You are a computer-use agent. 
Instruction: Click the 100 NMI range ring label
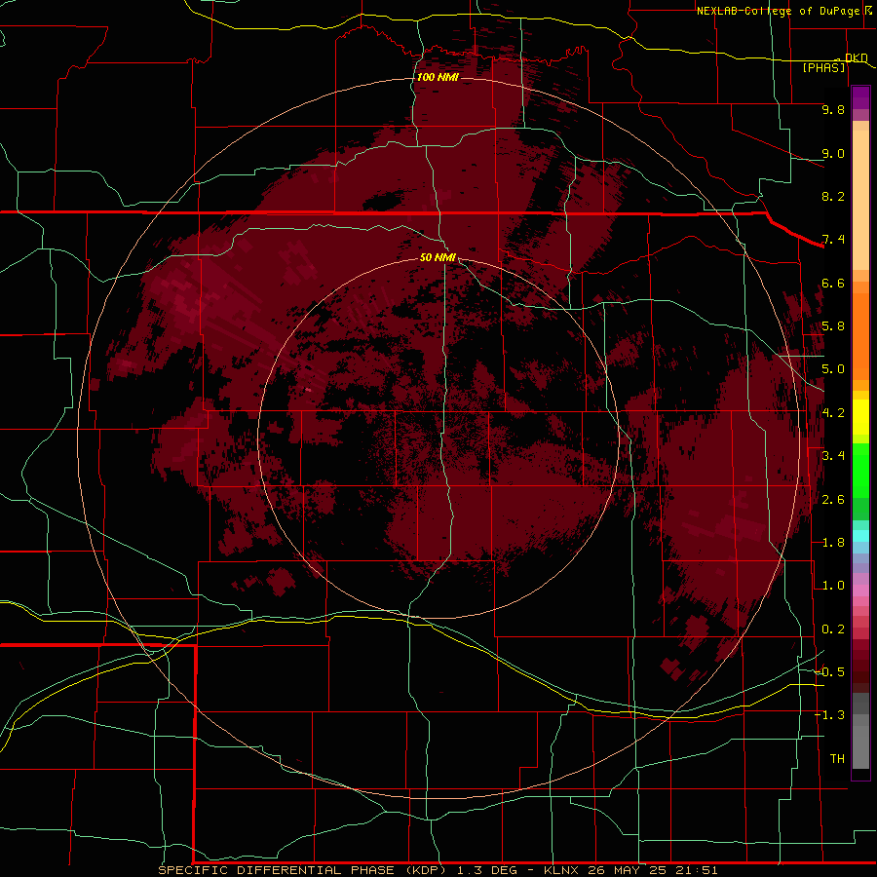tap(438, 77)
